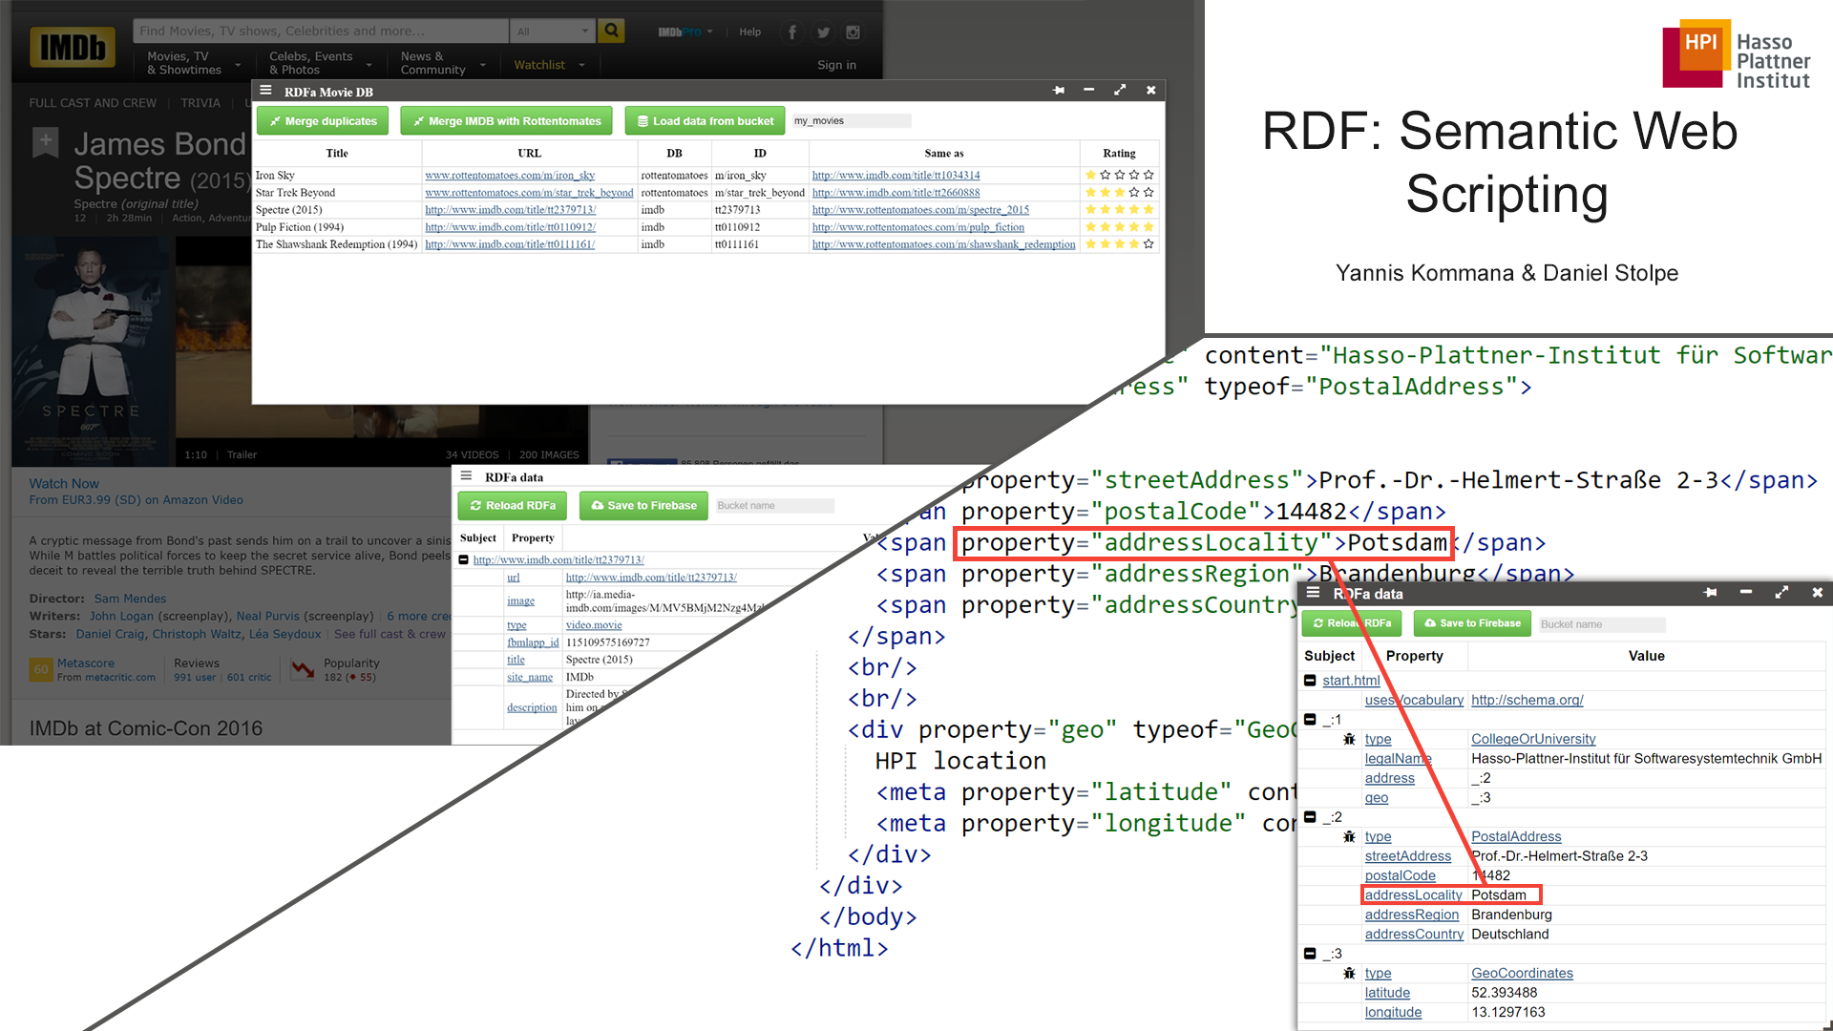This screenshot has height=1031, width=1833.
Task: Open the hamburger menu of lower-right RDFa data
Action: [x=1314, y=593]
